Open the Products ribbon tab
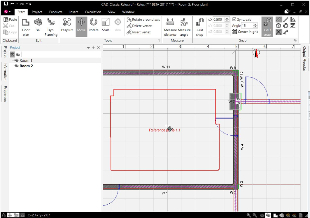Screen dimensions: 310x218 pyautogui.click(x=56, y=12)
